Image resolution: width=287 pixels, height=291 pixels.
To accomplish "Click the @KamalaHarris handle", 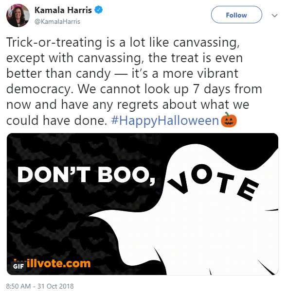I will (x=57, y=21).
